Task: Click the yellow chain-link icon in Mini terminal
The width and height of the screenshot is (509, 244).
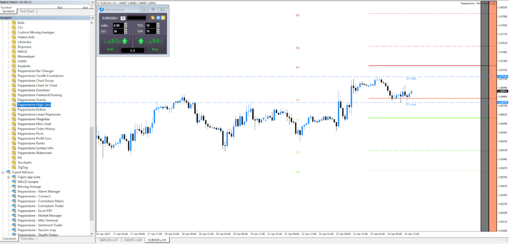Action: (153, 18)
